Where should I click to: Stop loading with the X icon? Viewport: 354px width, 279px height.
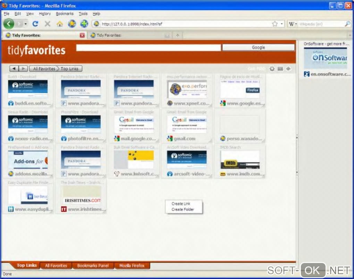click(48, 24)
